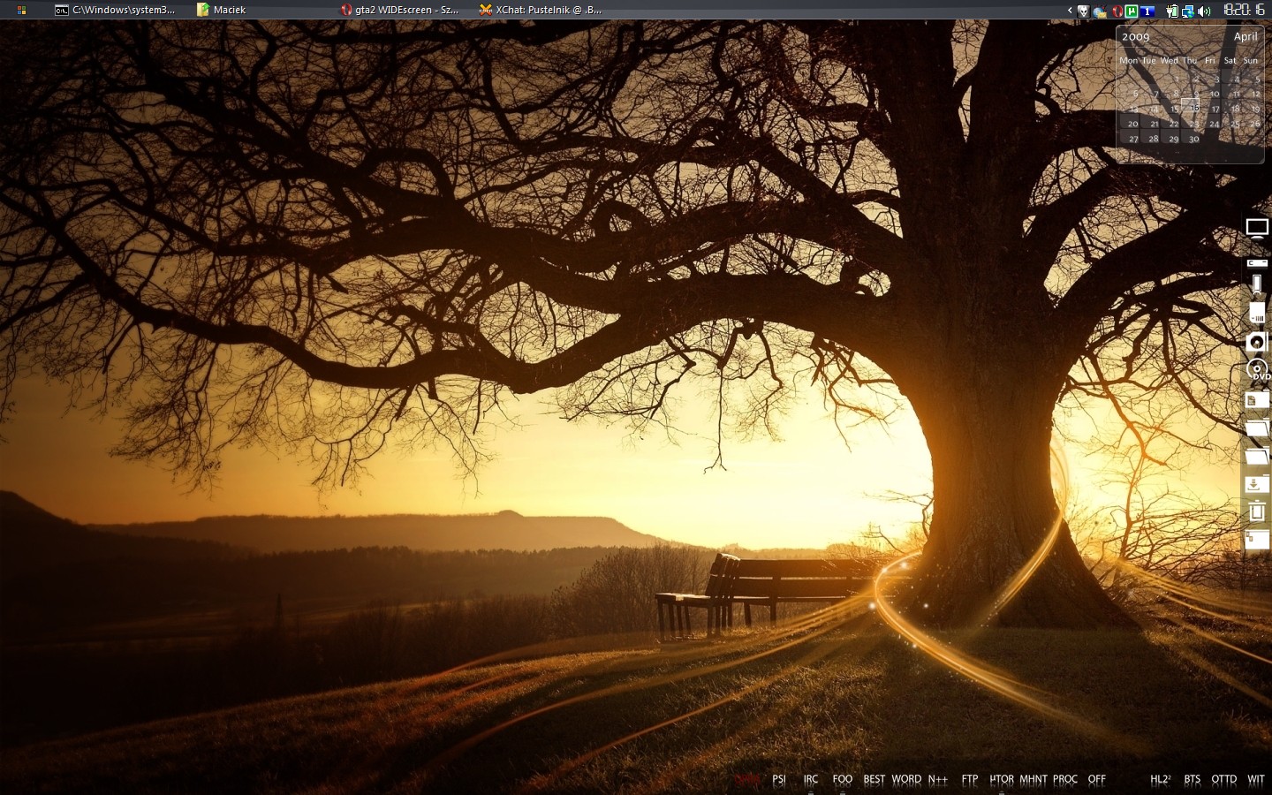Select April 24 in the calendar widget
The width and height of the screenshot is (1272, 795).
pos(1215,124)
